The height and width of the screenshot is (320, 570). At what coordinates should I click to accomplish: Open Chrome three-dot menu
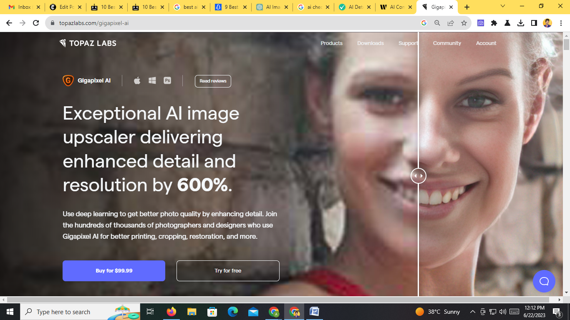click(560, 23)
